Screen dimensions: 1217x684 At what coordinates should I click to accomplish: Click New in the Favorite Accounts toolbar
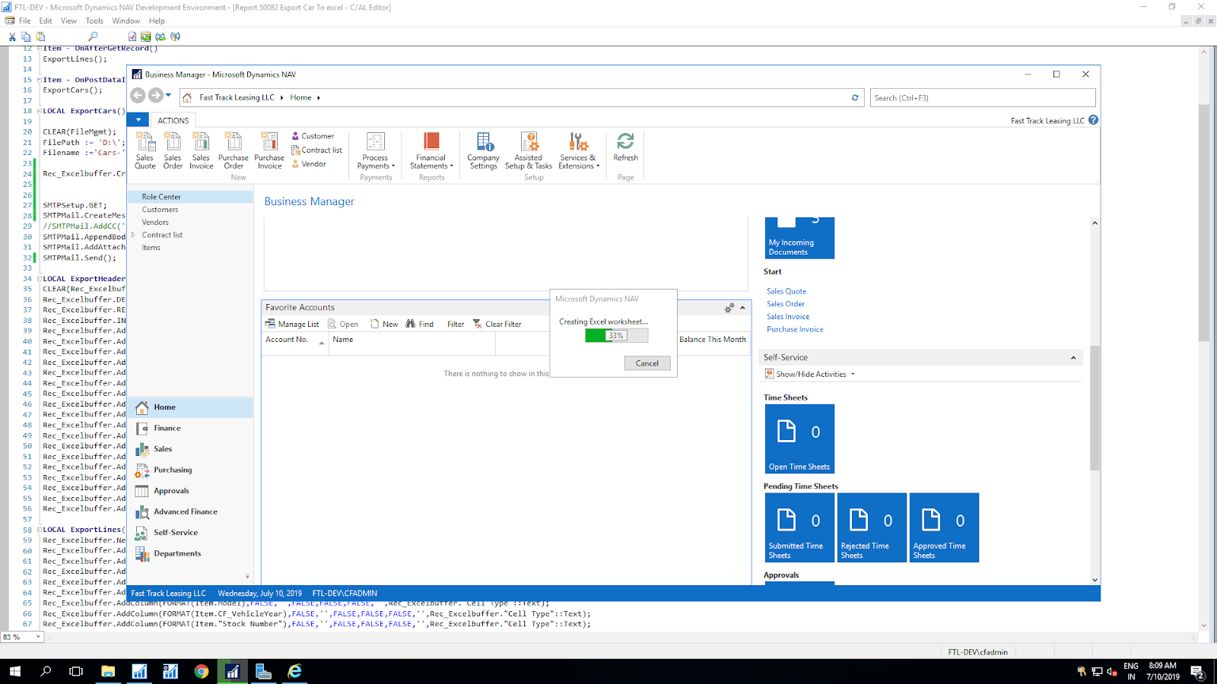pyautogui.click(x=384, y=324)
